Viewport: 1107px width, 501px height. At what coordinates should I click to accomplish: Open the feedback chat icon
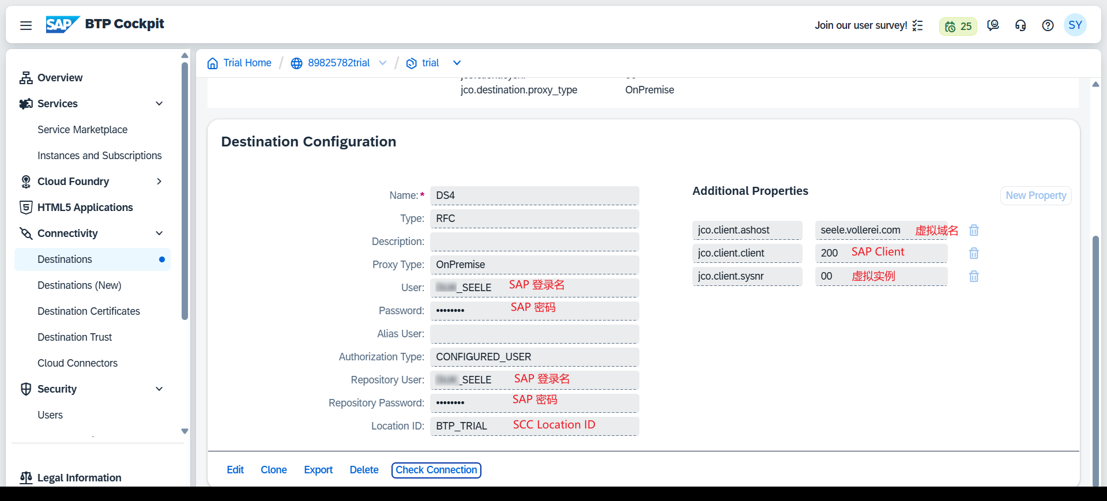tap(993, 25)
